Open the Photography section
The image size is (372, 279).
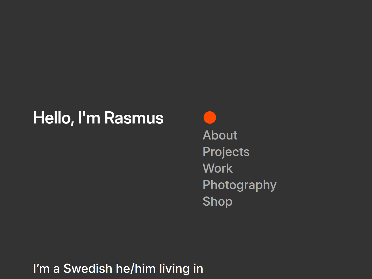click(239, 185)
